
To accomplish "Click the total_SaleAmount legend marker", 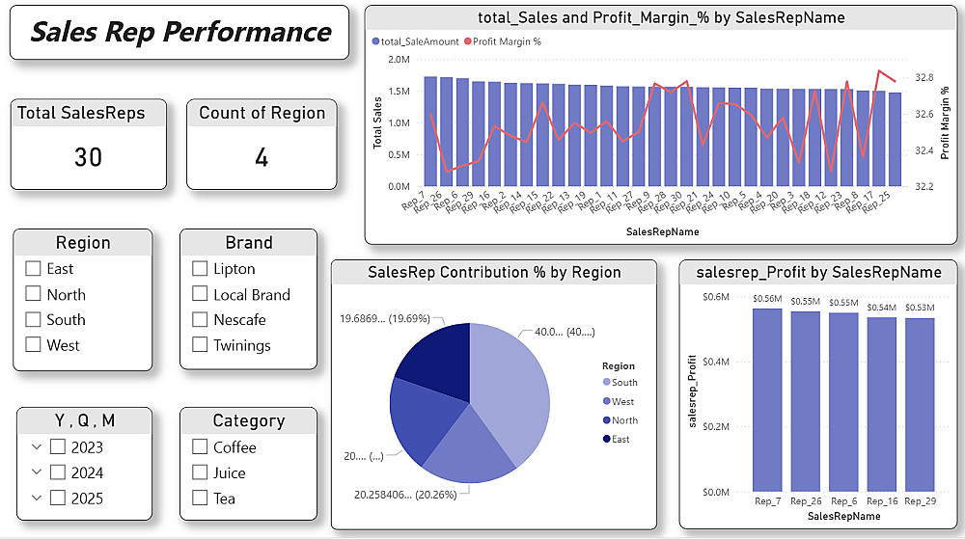I will pos(375,41).
